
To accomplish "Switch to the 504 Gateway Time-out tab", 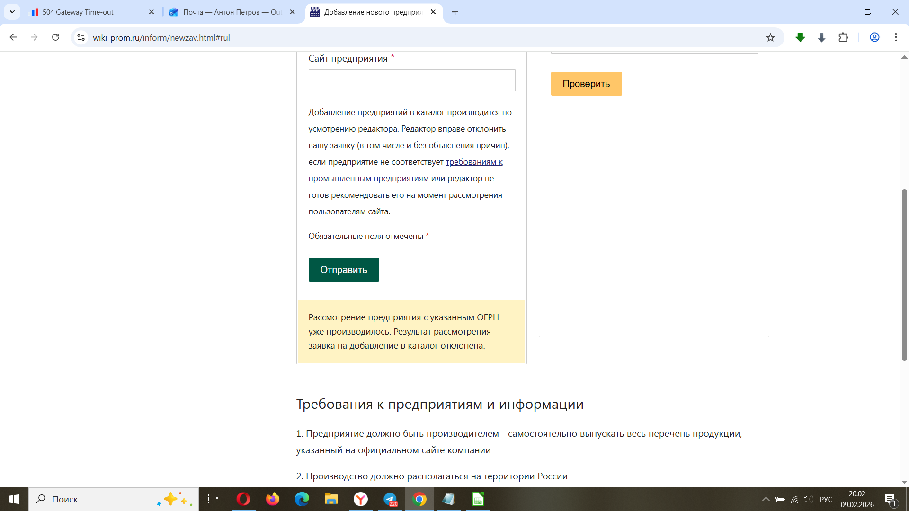I will click(78, 12).
